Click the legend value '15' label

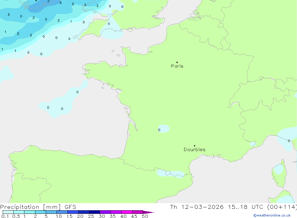tap(69, 216)
